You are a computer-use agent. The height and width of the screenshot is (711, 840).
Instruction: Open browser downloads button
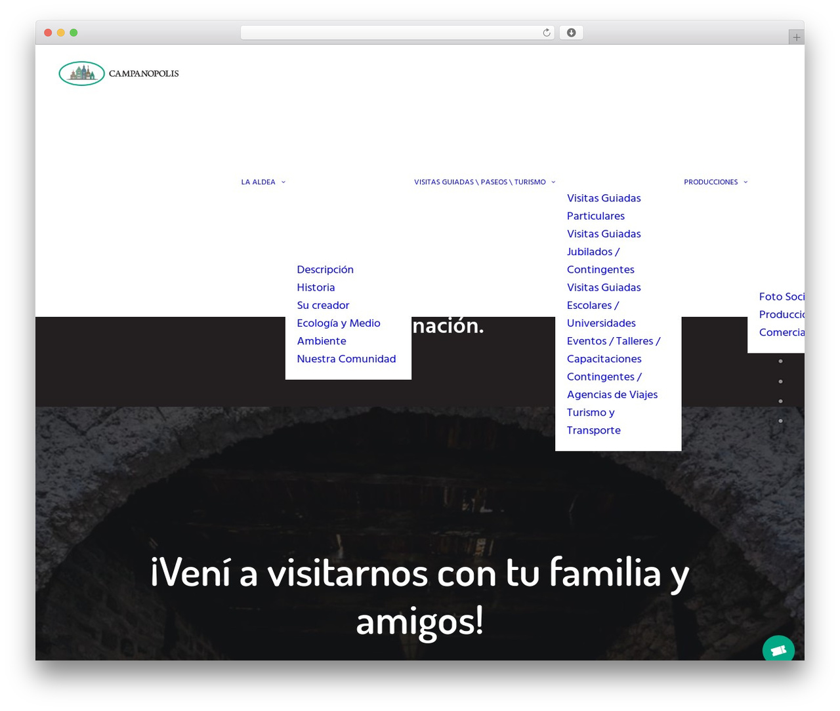tap(571, 33)
